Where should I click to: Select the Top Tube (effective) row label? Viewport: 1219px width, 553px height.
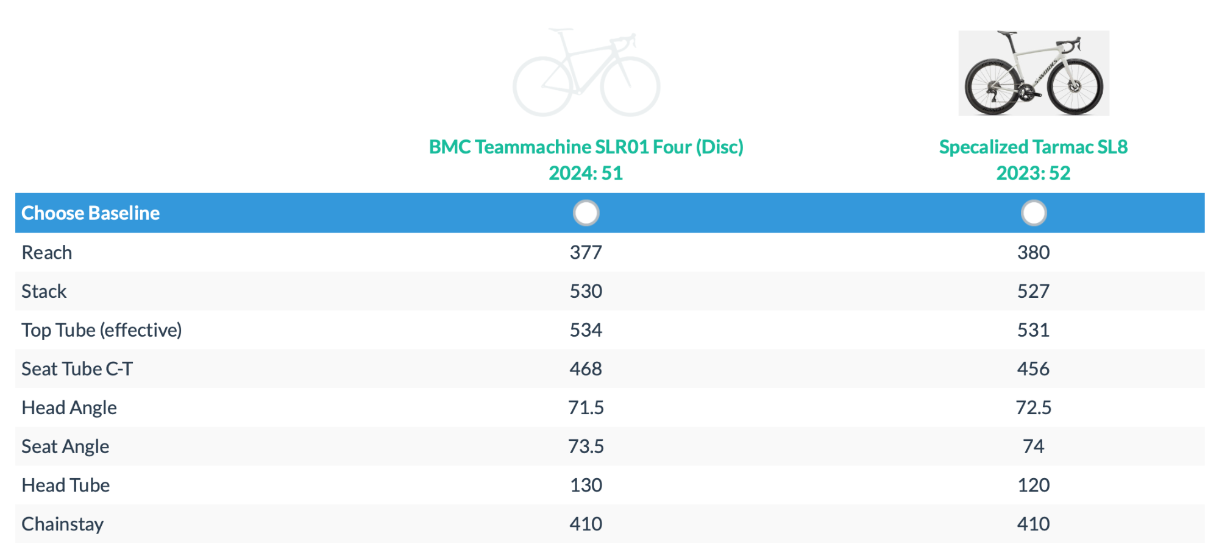pos(102,330)
